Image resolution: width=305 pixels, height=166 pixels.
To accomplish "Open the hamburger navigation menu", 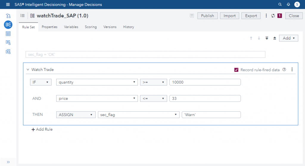I will coord(8,4).
